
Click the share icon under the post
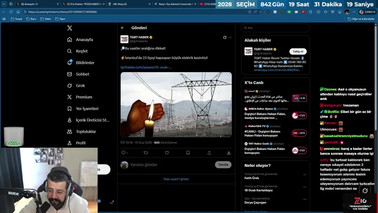[x=209, y=153]
